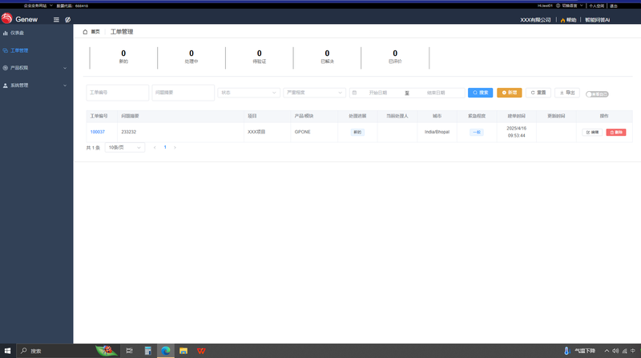The image size is (641, 358).
Task: Click 重置 reset button
Action: (x=538, y=93)
